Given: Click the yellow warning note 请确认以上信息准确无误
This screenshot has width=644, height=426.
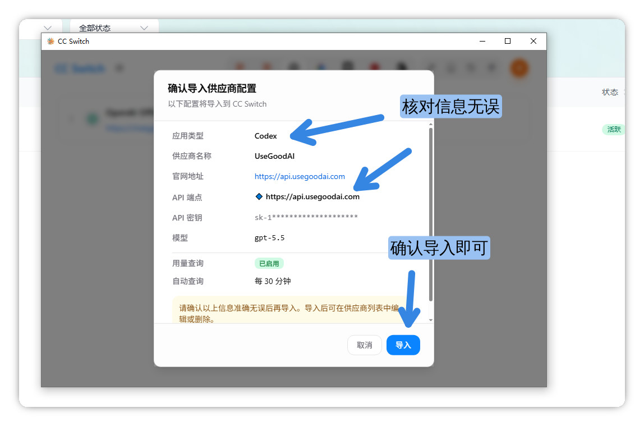Looking at the screenshot, I should (x=289, y=310).
